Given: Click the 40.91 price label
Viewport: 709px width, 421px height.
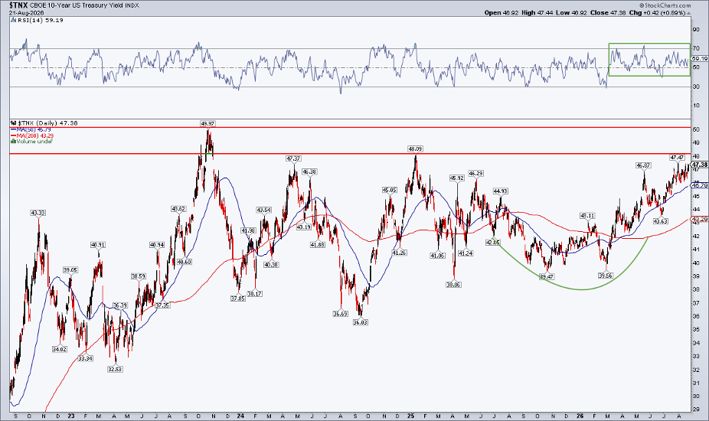Looking at the screenshot, I should [98, 245].
